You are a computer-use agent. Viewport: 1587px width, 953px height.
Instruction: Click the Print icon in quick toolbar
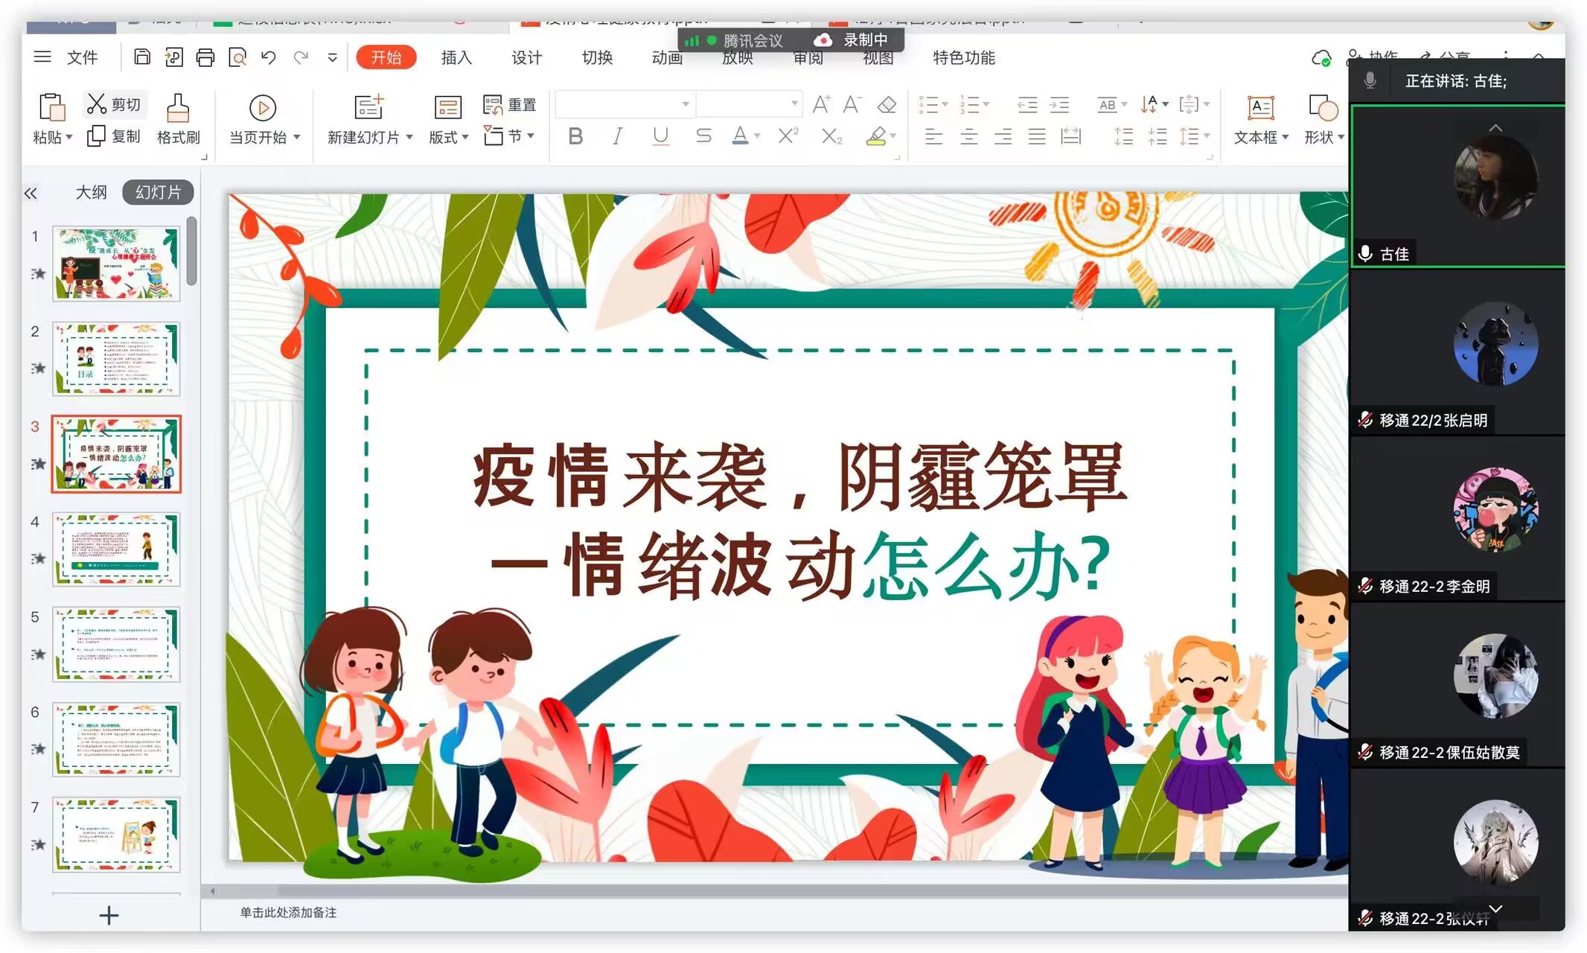[x=205, y=57]
